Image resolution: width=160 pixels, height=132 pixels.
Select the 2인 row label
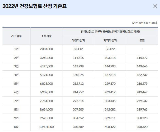[16, 58]
